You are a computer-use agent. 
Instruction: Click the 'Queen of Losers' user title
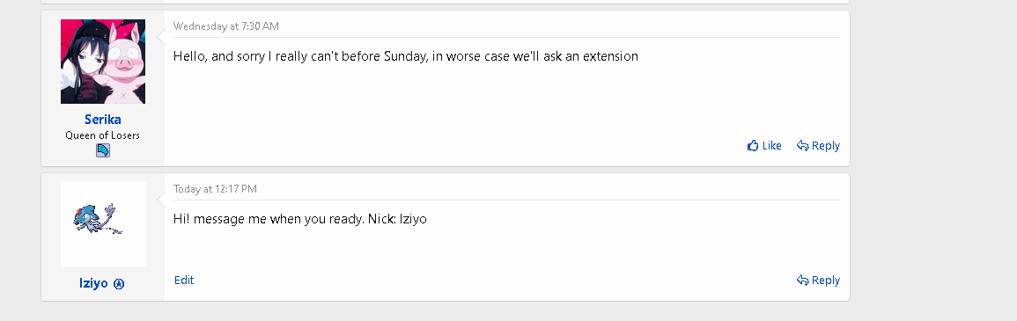(102, 135)
